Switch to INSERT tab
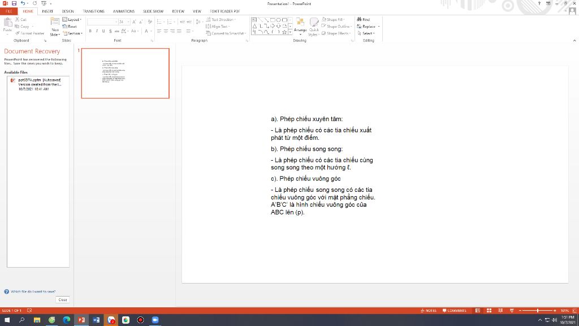579x326 pixels. pyautogui.click(x=47, y=11)
